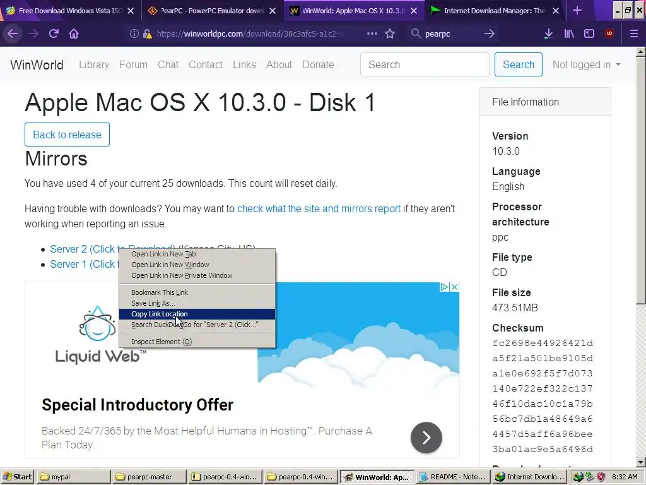Select Copy Link Location
646x485 pixels.
pos(197,314)
